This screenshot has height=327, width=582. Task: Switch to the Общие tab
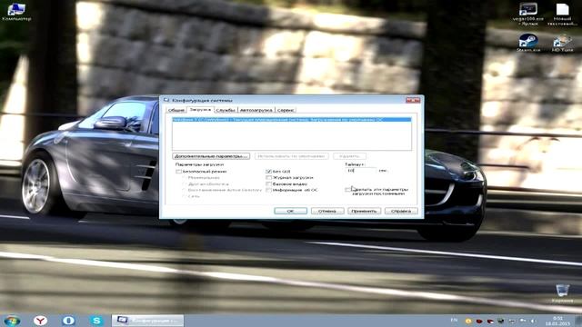click(176, 110)
